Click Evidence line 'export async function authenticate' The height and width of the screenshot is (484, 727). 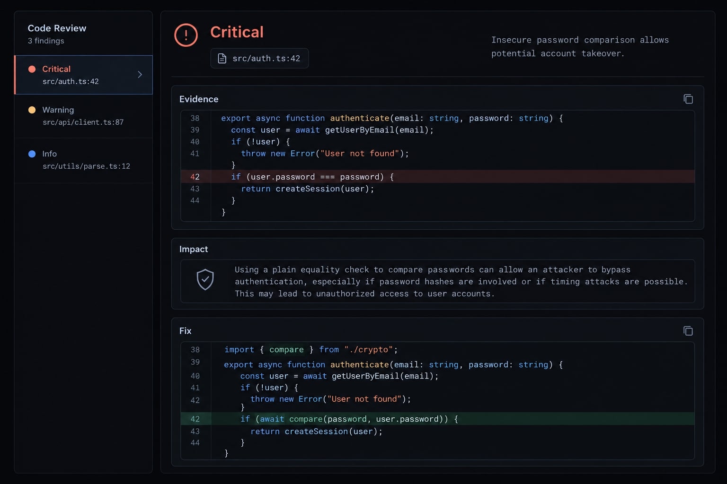(x=392, y=118)
